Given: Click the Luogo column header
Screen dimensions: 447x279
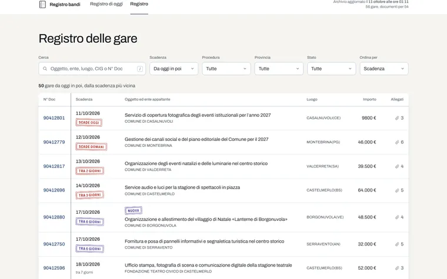Looking at the screenshot, I should 312,99.
